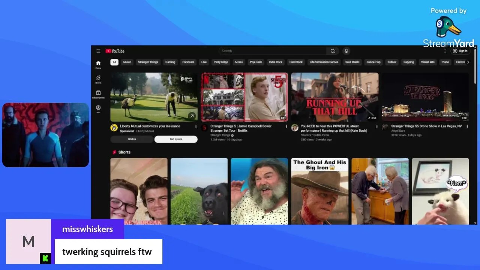Click the Sign in button
Screen dimensions: 480x270
coord(460,51)
